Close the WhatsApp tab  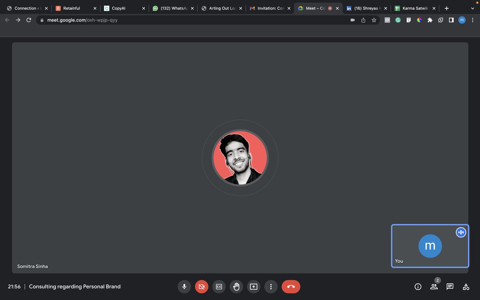tap(192, 8)
